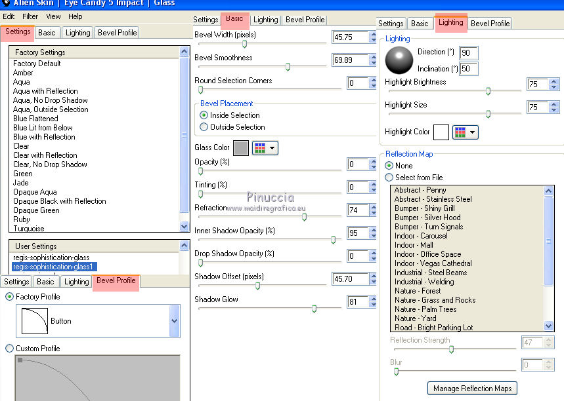Select the Custom Profile radio button

[10, 348]
